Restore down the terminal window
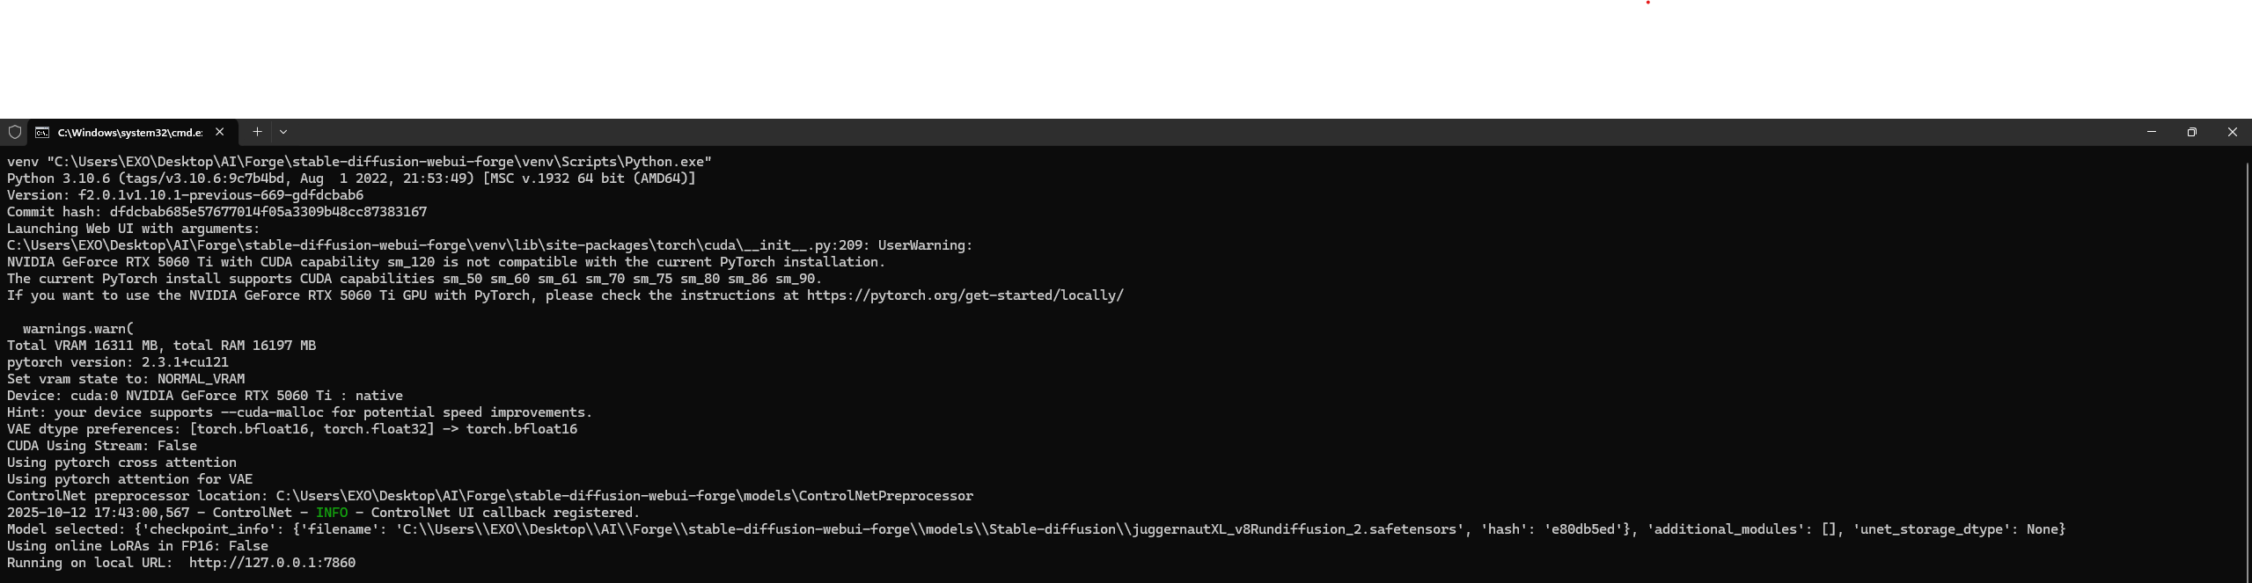 pos(2192,132)
